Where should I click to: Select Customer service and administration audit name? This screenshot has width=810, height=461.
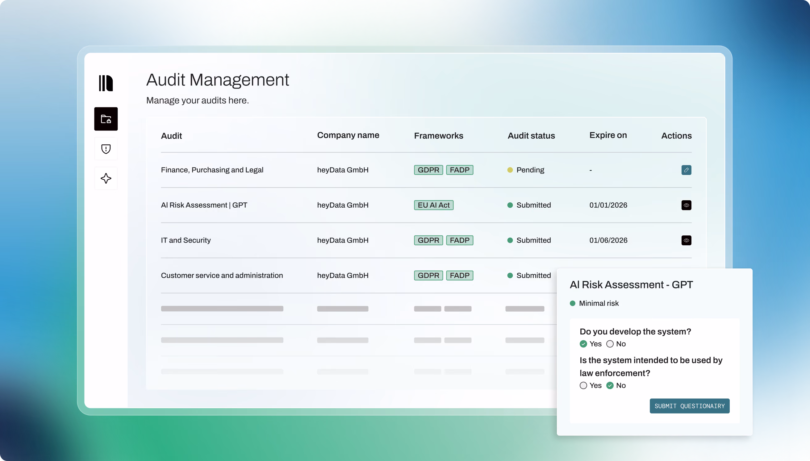[x=222, y=276]
